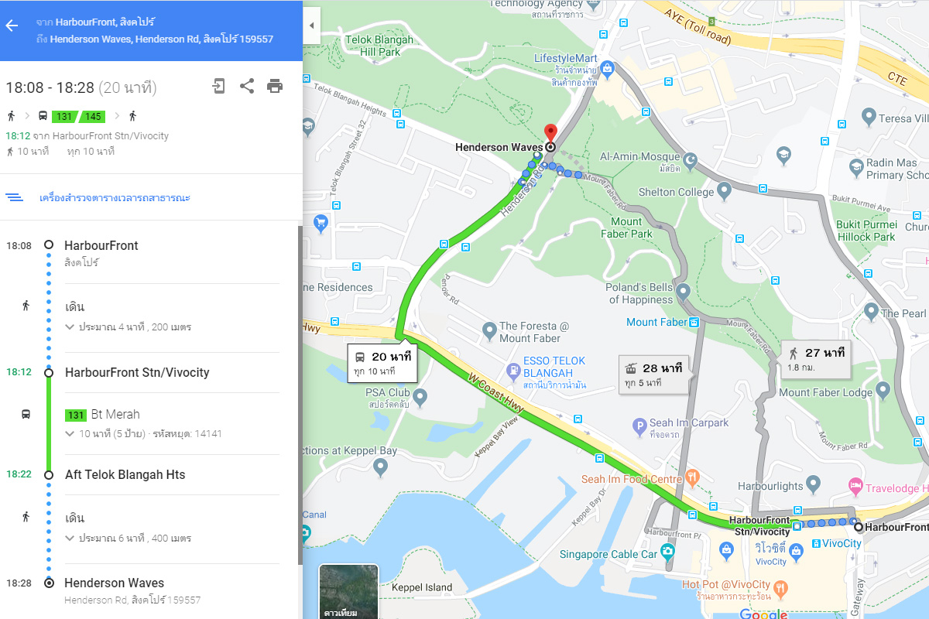Click the ESSO Telok Blangah gas station pin
The image size is (929, 619).
[512, 371]
